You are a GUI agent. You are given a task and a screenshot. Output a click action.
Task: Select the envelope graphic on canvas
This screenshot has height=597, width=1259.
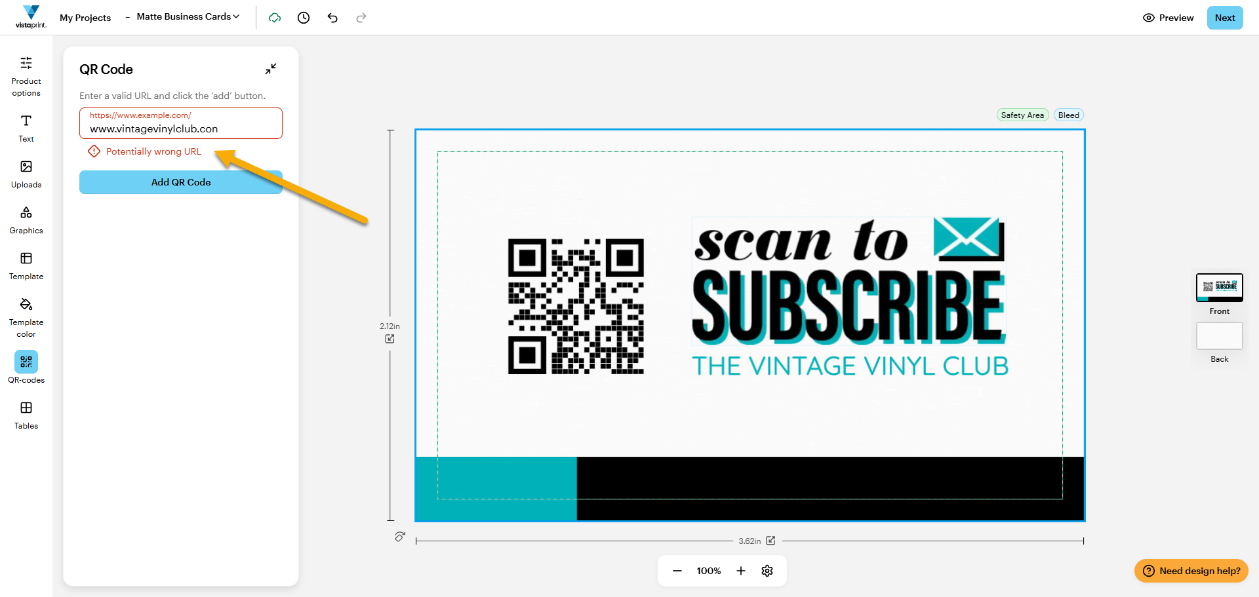pos(969,239)
